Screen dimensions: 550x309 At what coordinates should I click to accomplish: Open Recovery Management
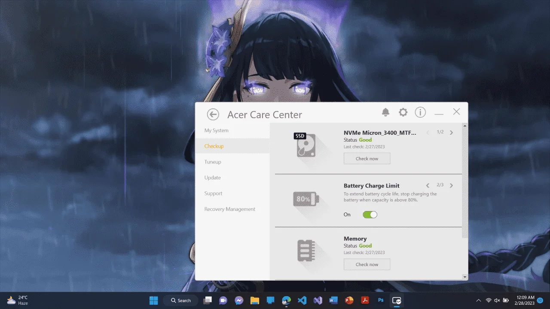(232, 209)
